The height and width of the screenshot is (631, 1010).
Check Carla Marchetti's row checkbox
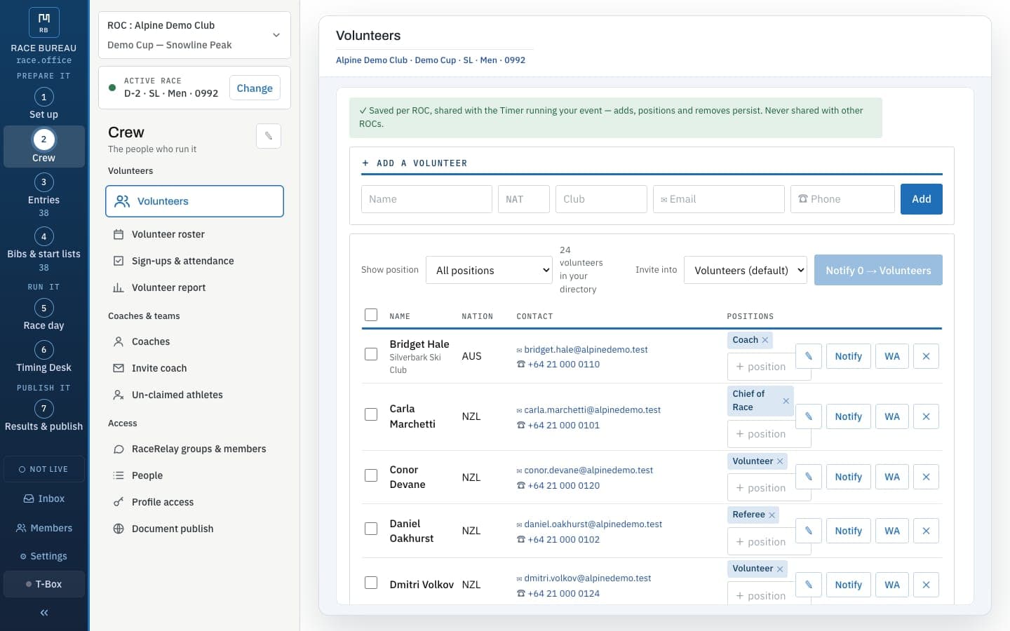coord(371,414)
